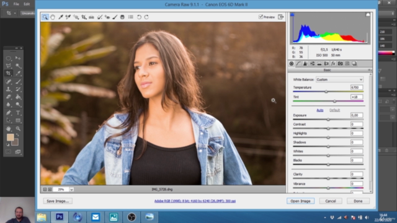Viewport: 397px width, 223px height.
Task: Open Camera Raw preferences list icon
Action: [131, 17]
